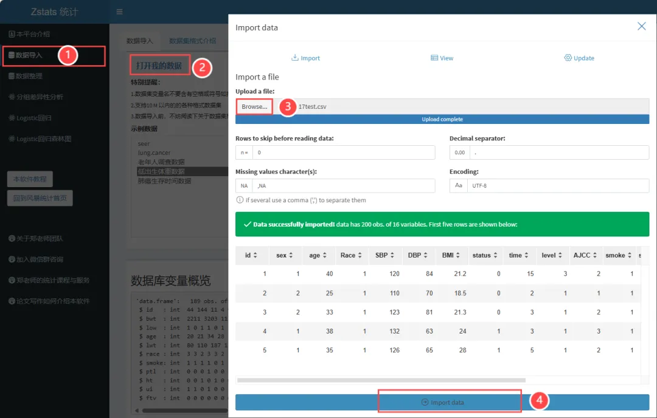Viewport: 657px width, 418px height.
Task: Click the BMI value 21.2 cell
Action: (460, 273)
